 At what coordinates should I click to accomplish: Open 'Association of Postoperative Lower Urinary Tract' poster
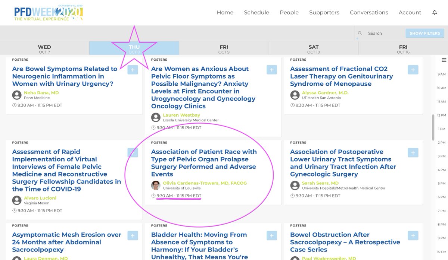(343, 163)
